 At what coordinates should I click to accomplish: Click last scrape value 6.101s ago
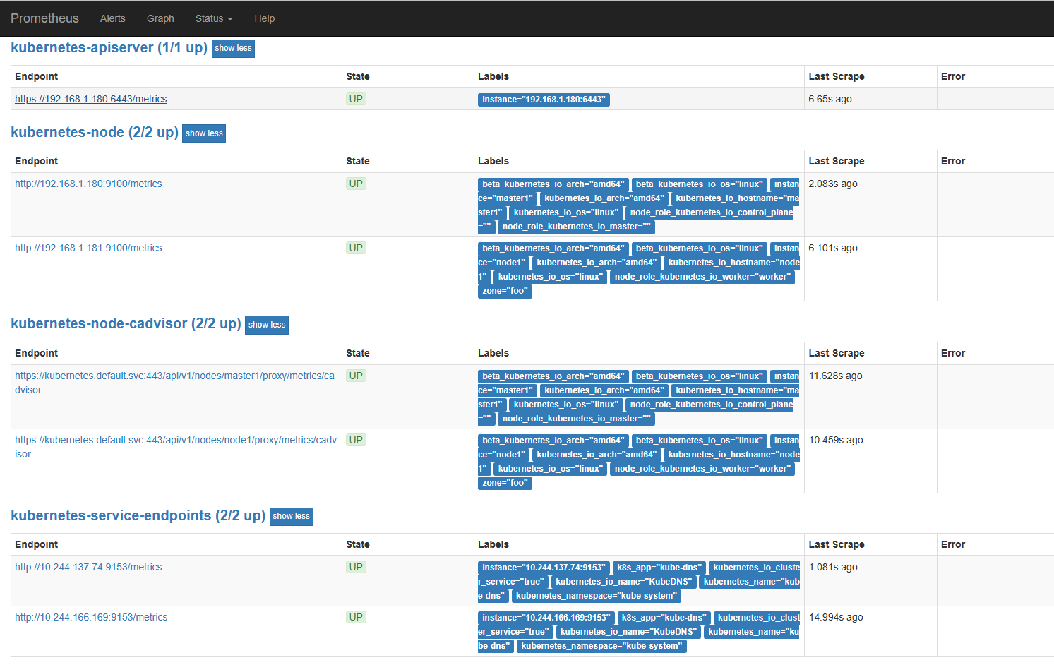833,248
